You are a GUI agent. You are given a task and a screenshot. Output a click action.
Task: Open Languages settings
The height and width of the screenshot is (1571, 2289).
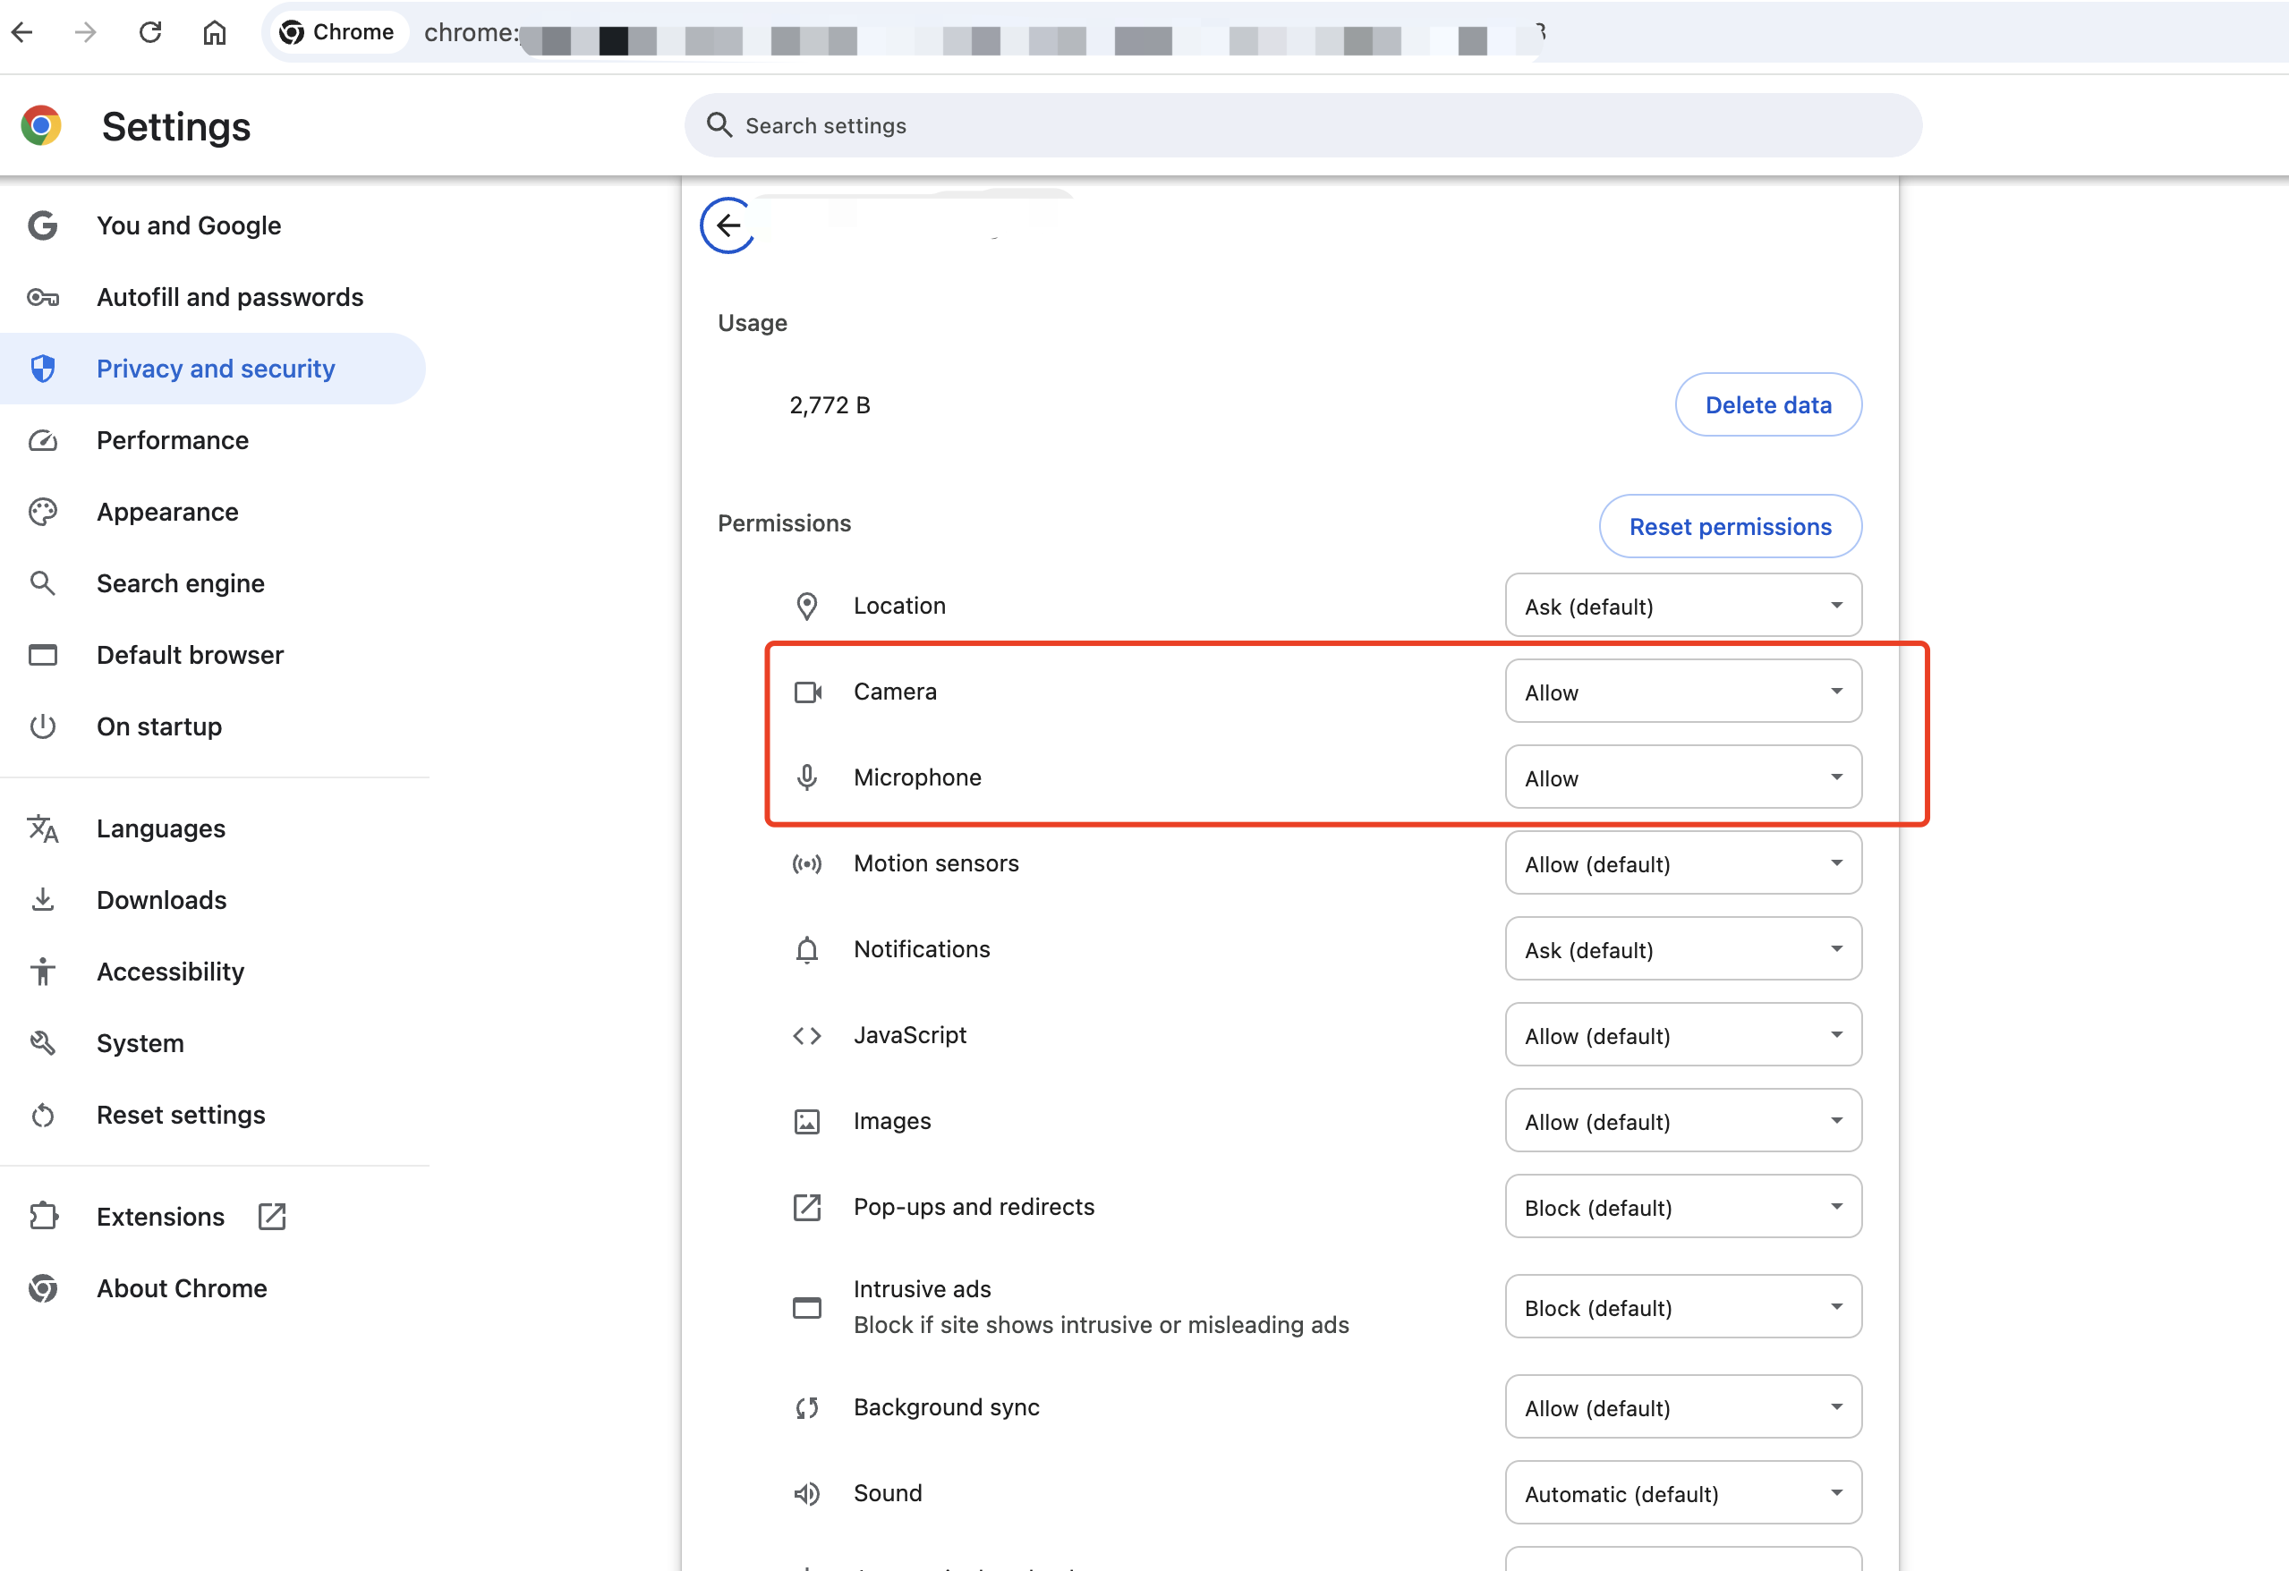coord(160,828)
